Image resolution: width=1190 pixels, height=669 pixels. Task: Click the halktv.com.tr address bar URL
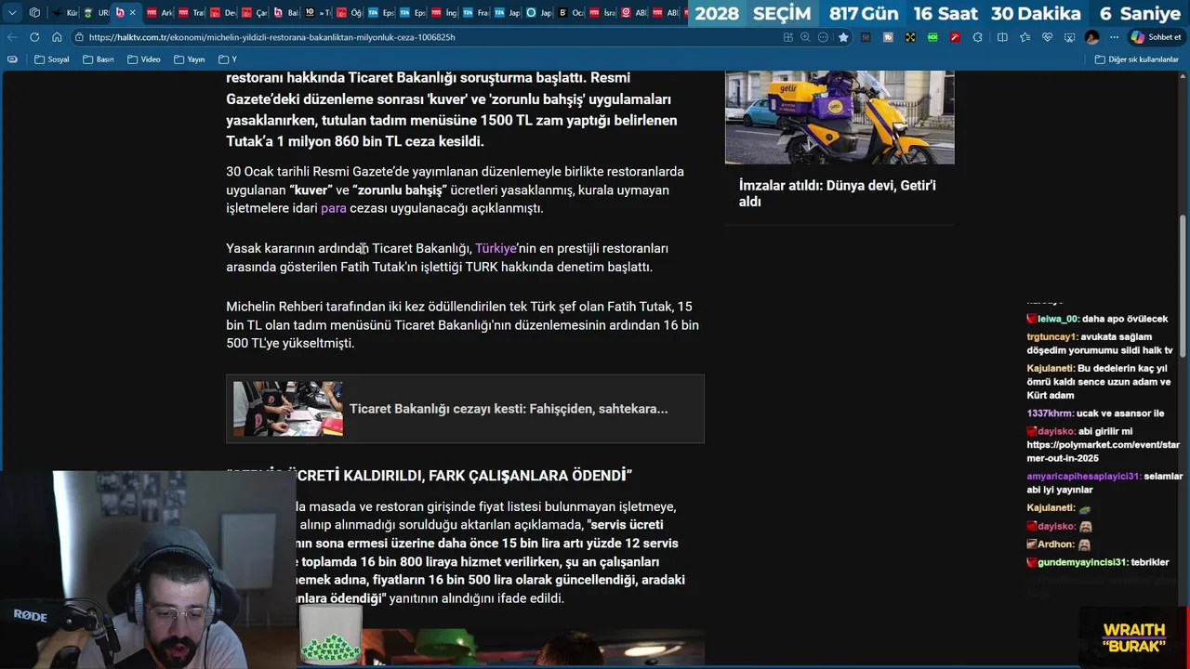[271, 37]
